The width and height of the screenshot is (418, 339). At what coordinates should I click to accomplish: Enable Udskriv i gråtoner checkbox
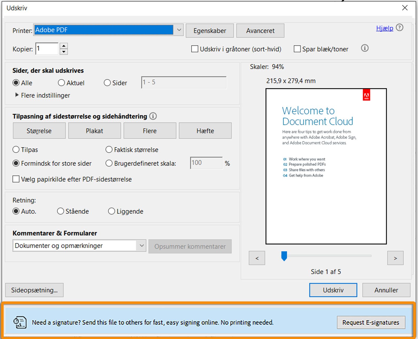[x=195, y=49]
